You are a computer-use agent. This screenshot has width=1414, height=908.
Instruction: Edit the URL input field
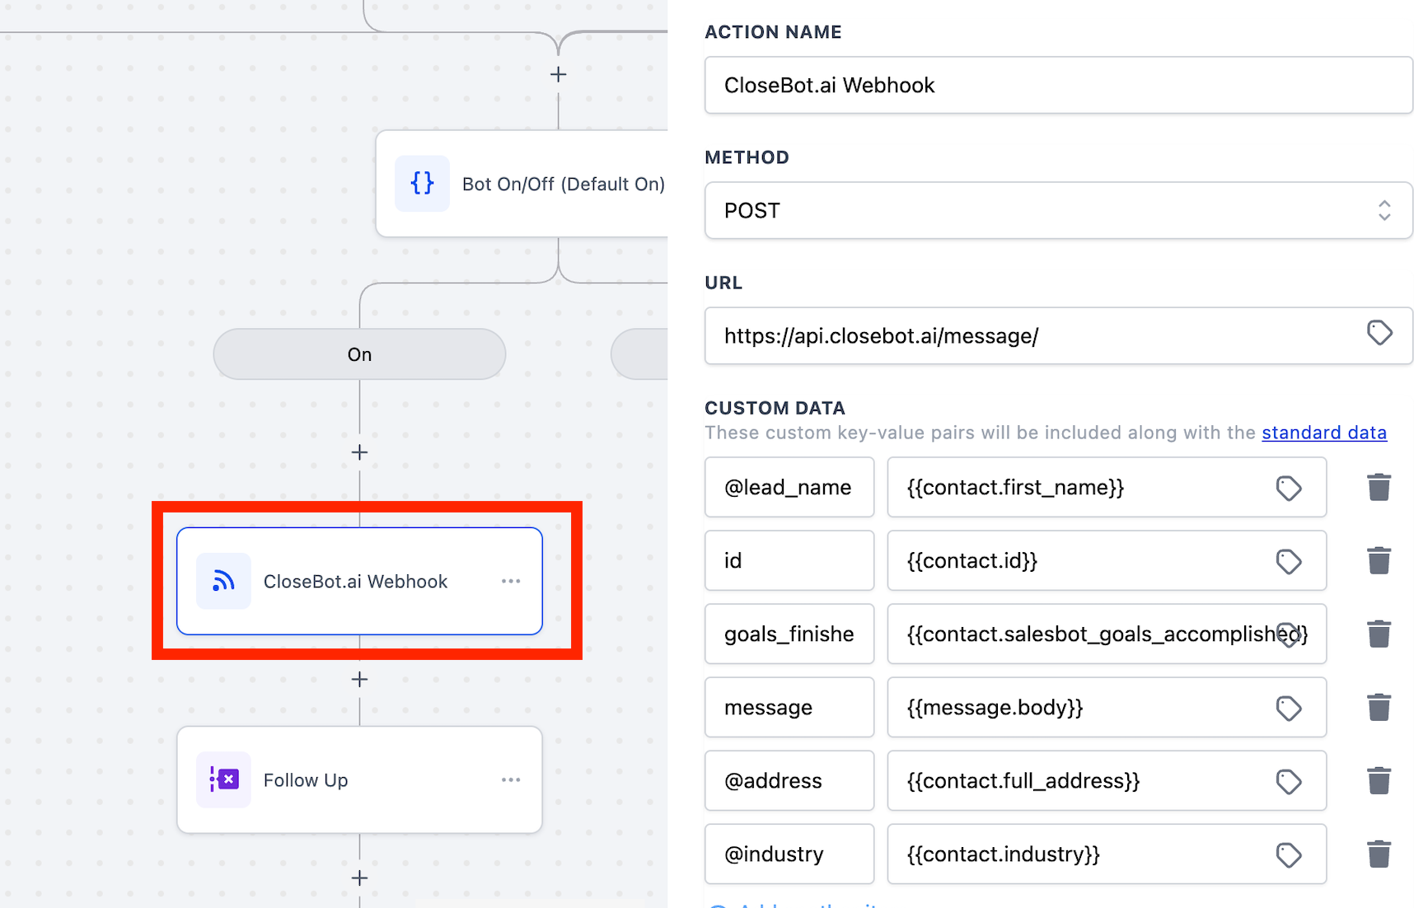1058,336
